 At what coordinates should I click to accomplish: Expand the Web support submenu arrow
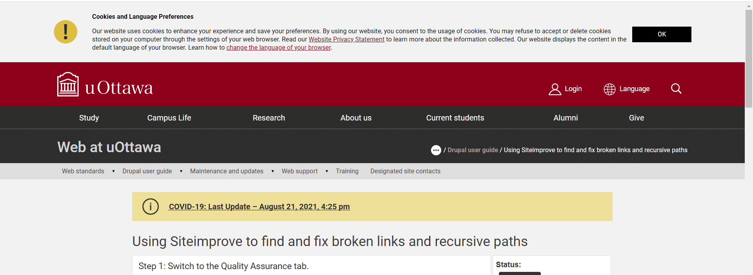pos(326,171)
